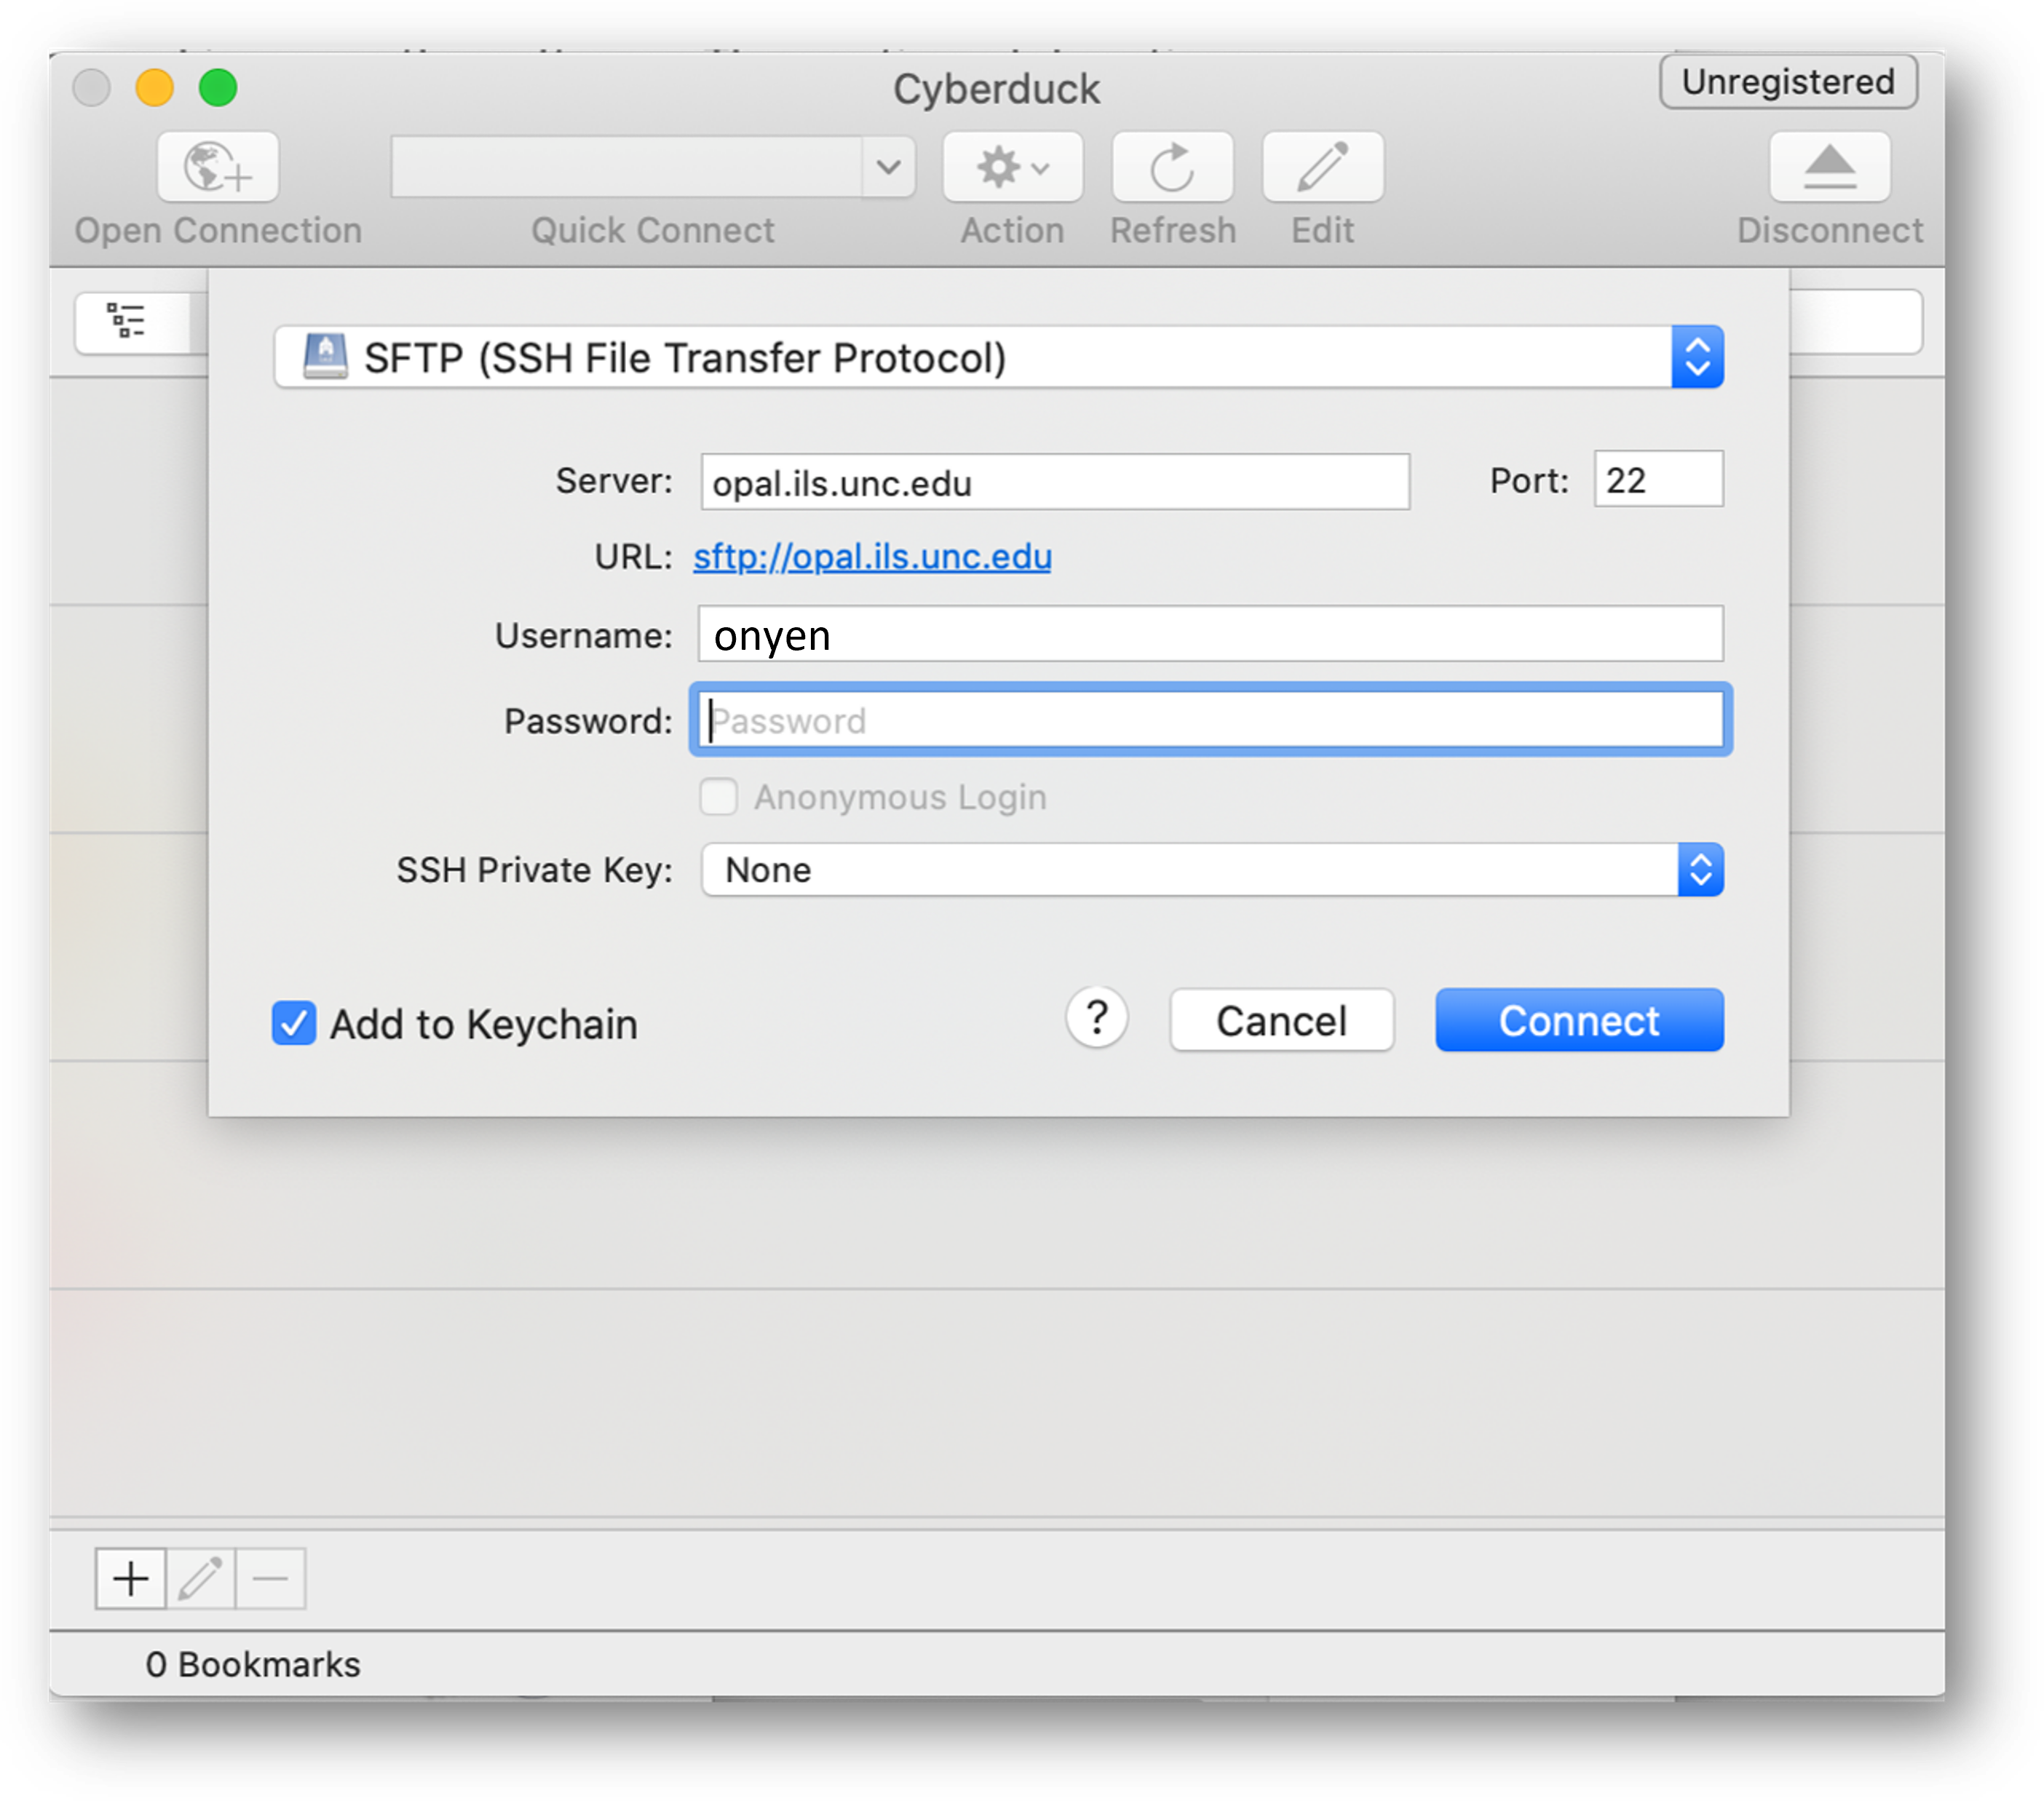Image resolution: width=2044 pixels, height=1801 pixels.
Task: Click the Password input field
Action: [1210, 720]
